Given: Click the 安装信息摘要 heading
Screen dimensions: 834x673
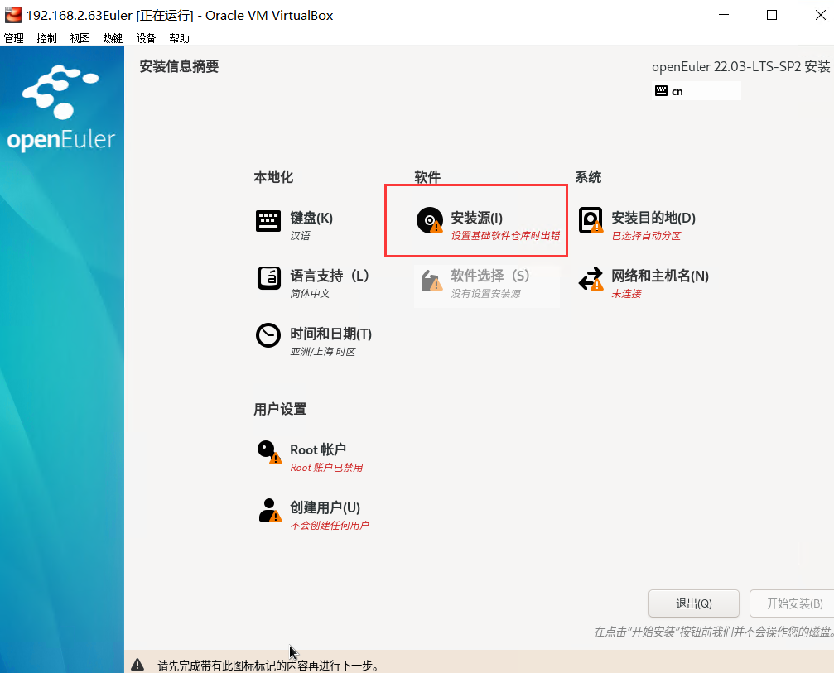Looking at the screenshot, I should pyautogui.click(x=179, y=66).
